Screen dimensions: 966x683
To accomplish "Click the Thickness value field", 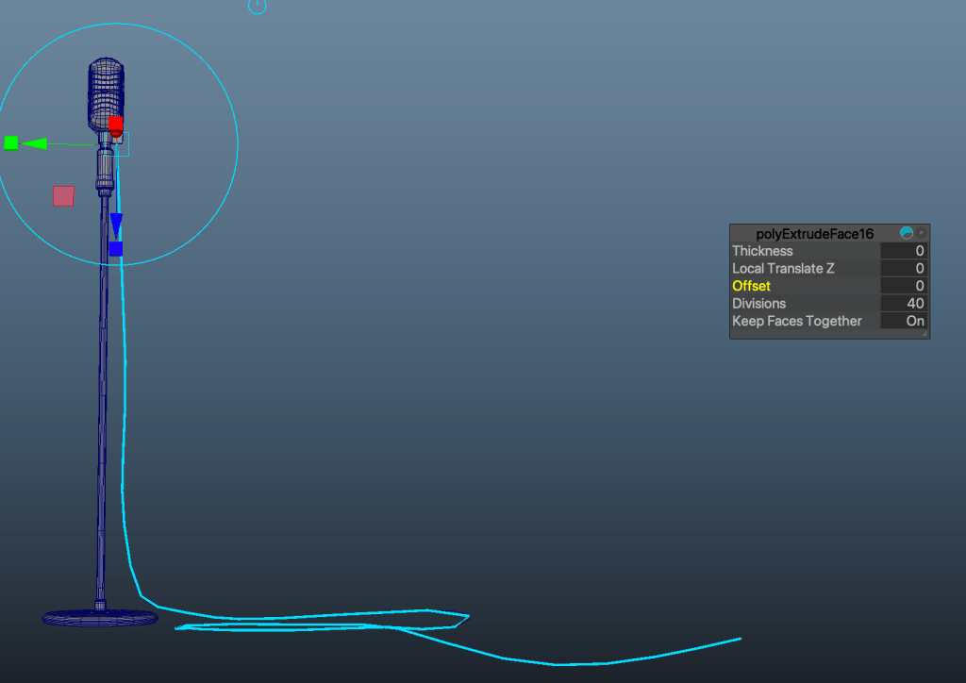I will pos(904,251).
